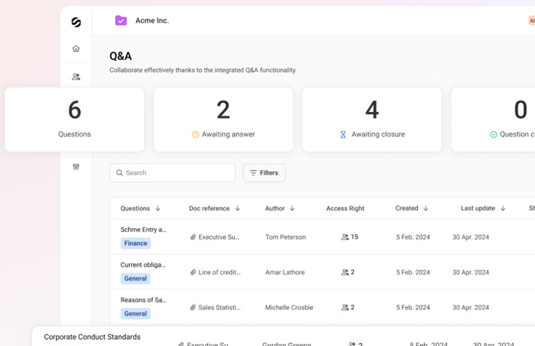Open the Line of credit... document reference
The image size is (535, 346).
(x=220, y=272)
